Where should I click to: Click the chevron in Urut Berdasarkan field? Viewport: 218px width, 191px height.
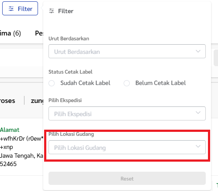198,51
